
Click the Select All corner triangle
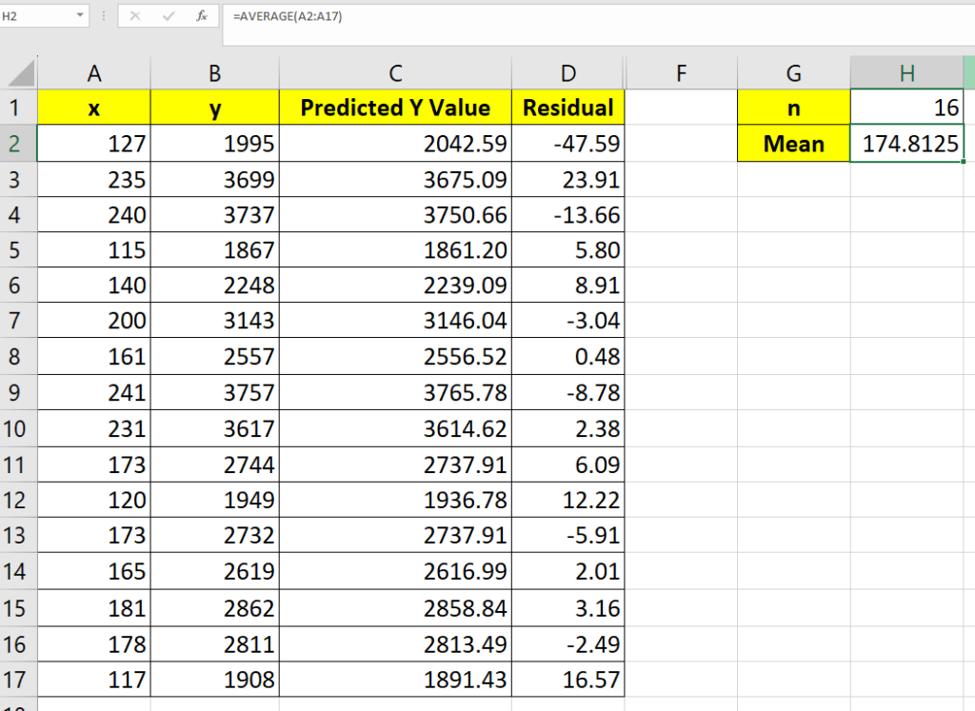22,74
